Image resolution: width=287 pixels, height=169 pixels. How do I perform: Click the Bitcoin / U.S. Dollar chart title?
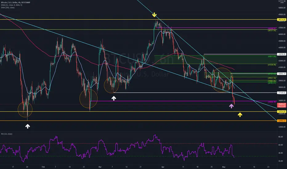[x=16, y=2]
